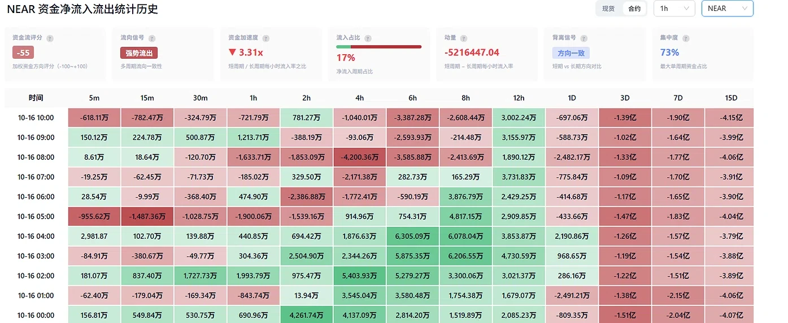Click cell value -782.47万
The width and height of the screenshot is (788, 323).
(147, 117)
